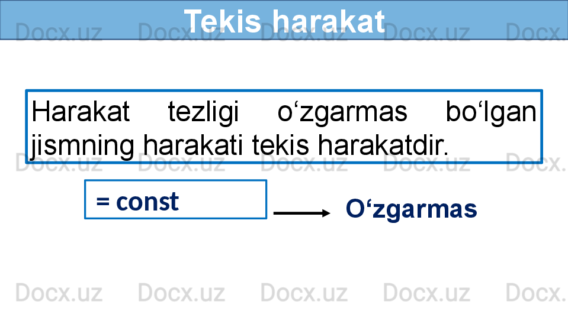Click the Docx.uz watermark at the bottom center
The image size is (568, 327).
[304, 293]
